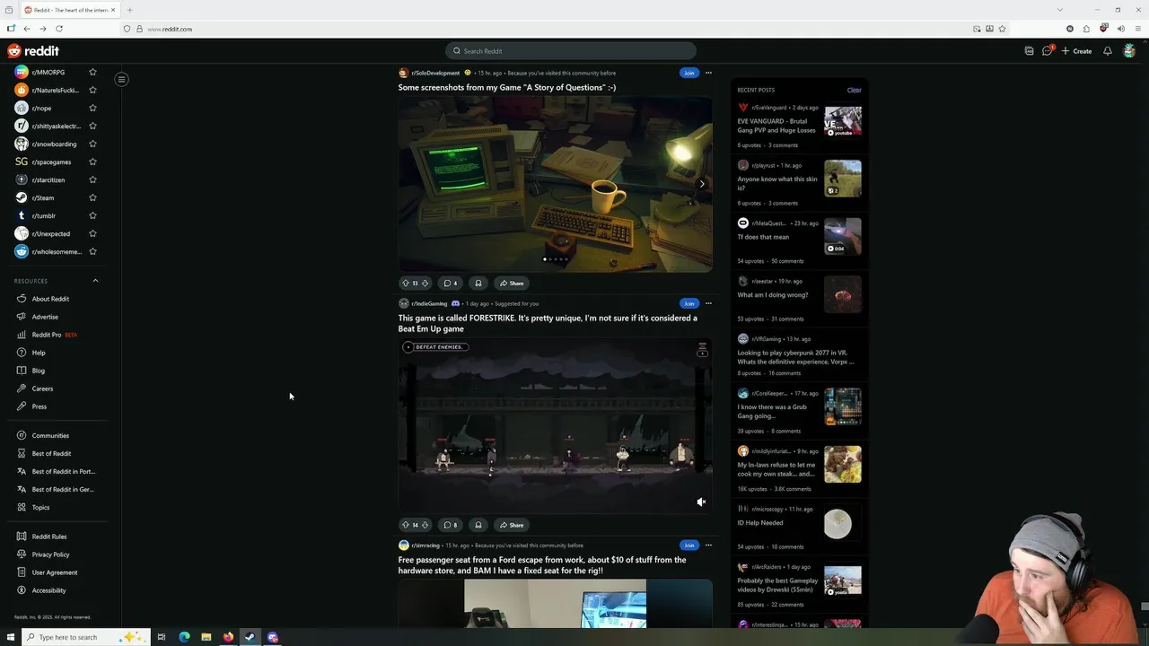Open Best of Reddit link
The height and width of the screenshot is (646, 1149).
coord(51,453)
